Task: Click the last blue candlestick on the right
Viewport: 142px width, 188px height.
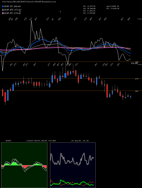Action: pyautogui.click(x=131, y=97)
